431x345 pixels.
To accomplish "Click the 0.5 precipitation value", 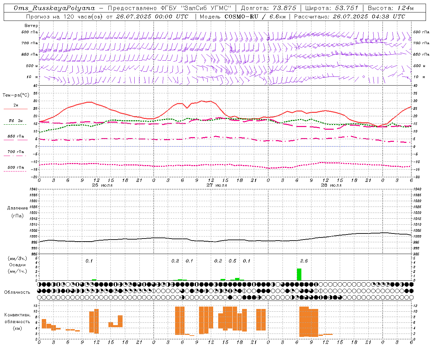I will [233, 261].
